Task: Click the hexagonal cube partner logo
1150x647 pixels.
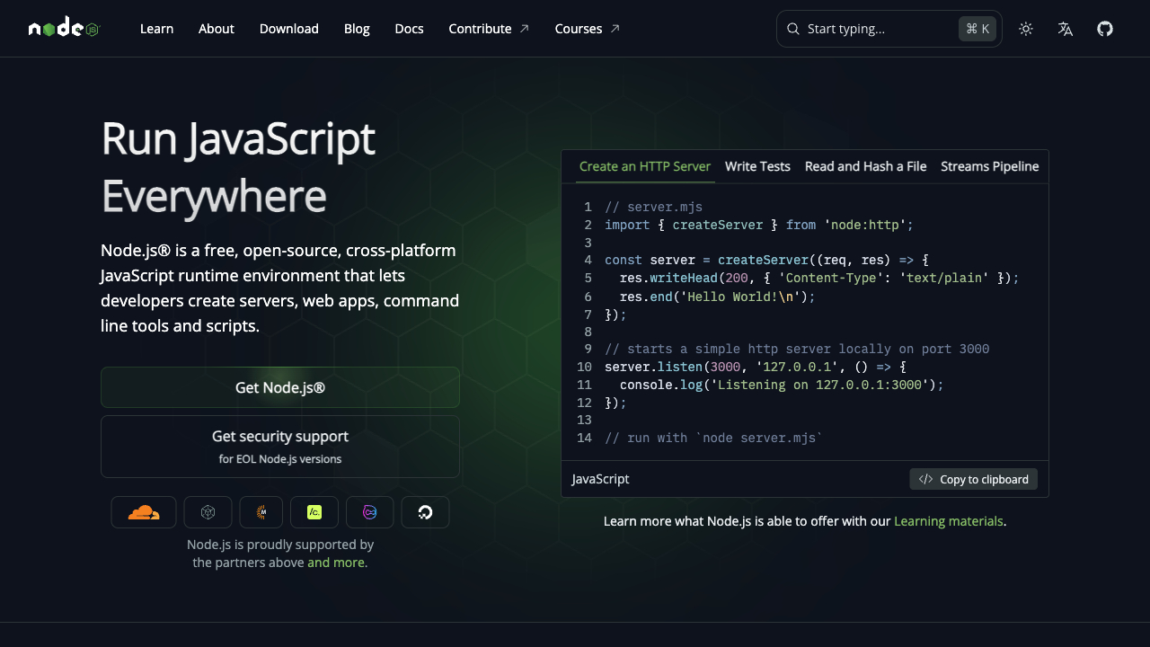Action: 208,512
